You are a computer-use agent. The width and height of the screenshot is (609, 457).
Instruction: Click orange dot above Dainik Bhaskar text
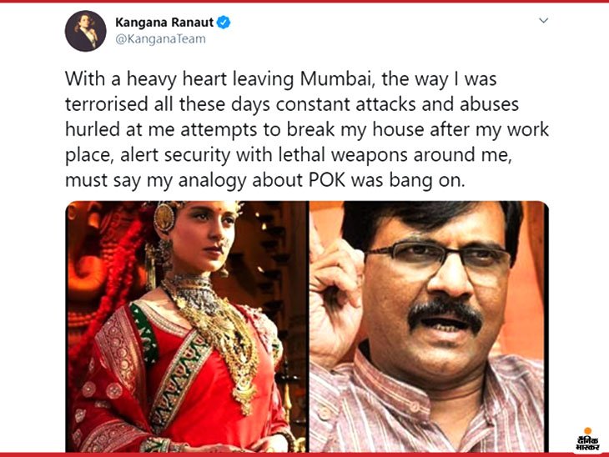pos(587,430)
